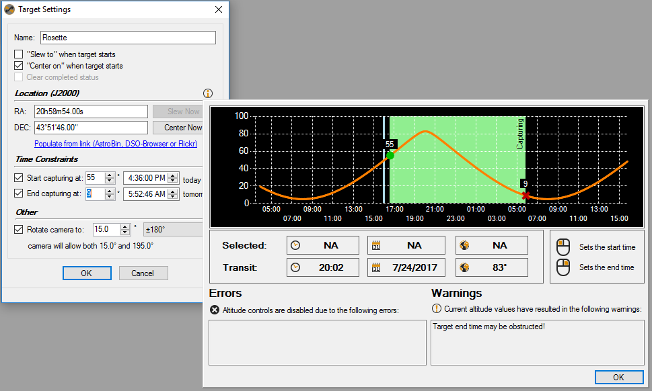
Task: Cancel the Target Settings dialog
Action: pos(143,273)
